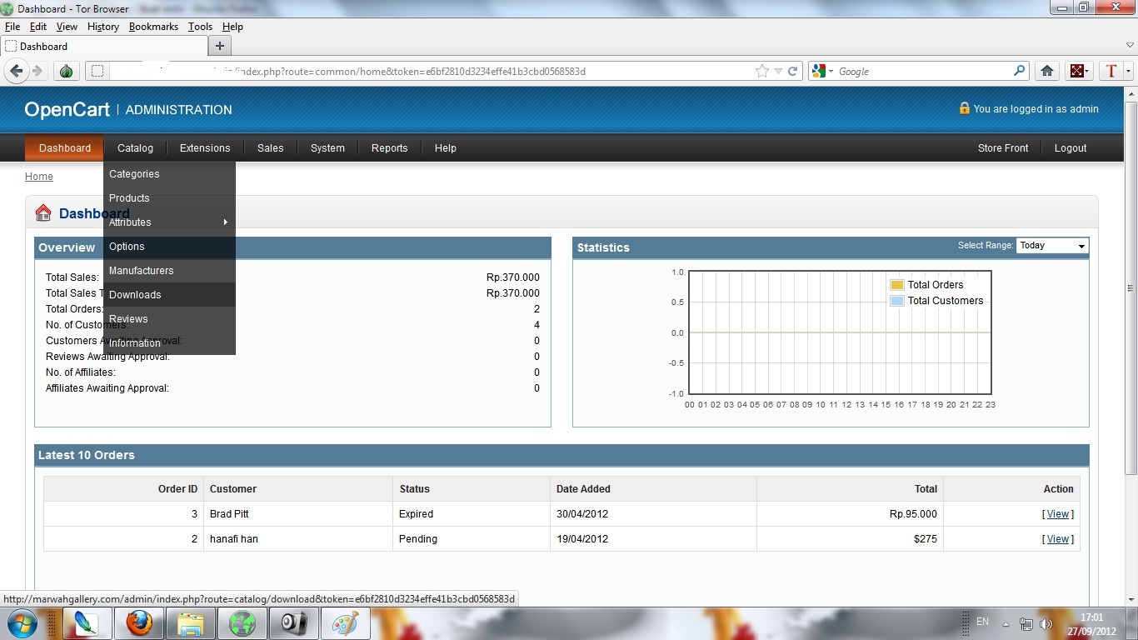The width and height of the screenshot is (1138, 640).
Task: Click the browser Home icon
Action: pyautogui.click(x=1047, y=72)
